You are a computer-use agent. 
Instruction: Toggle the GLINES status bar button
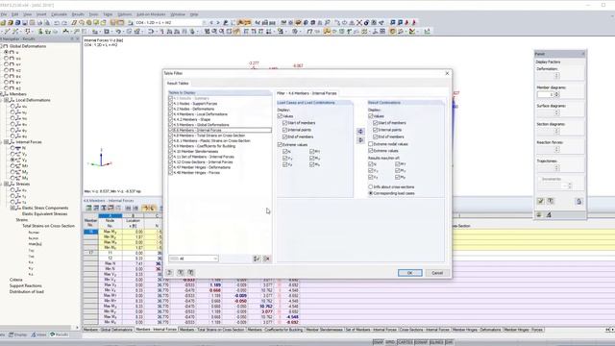[x=436, y=342]
